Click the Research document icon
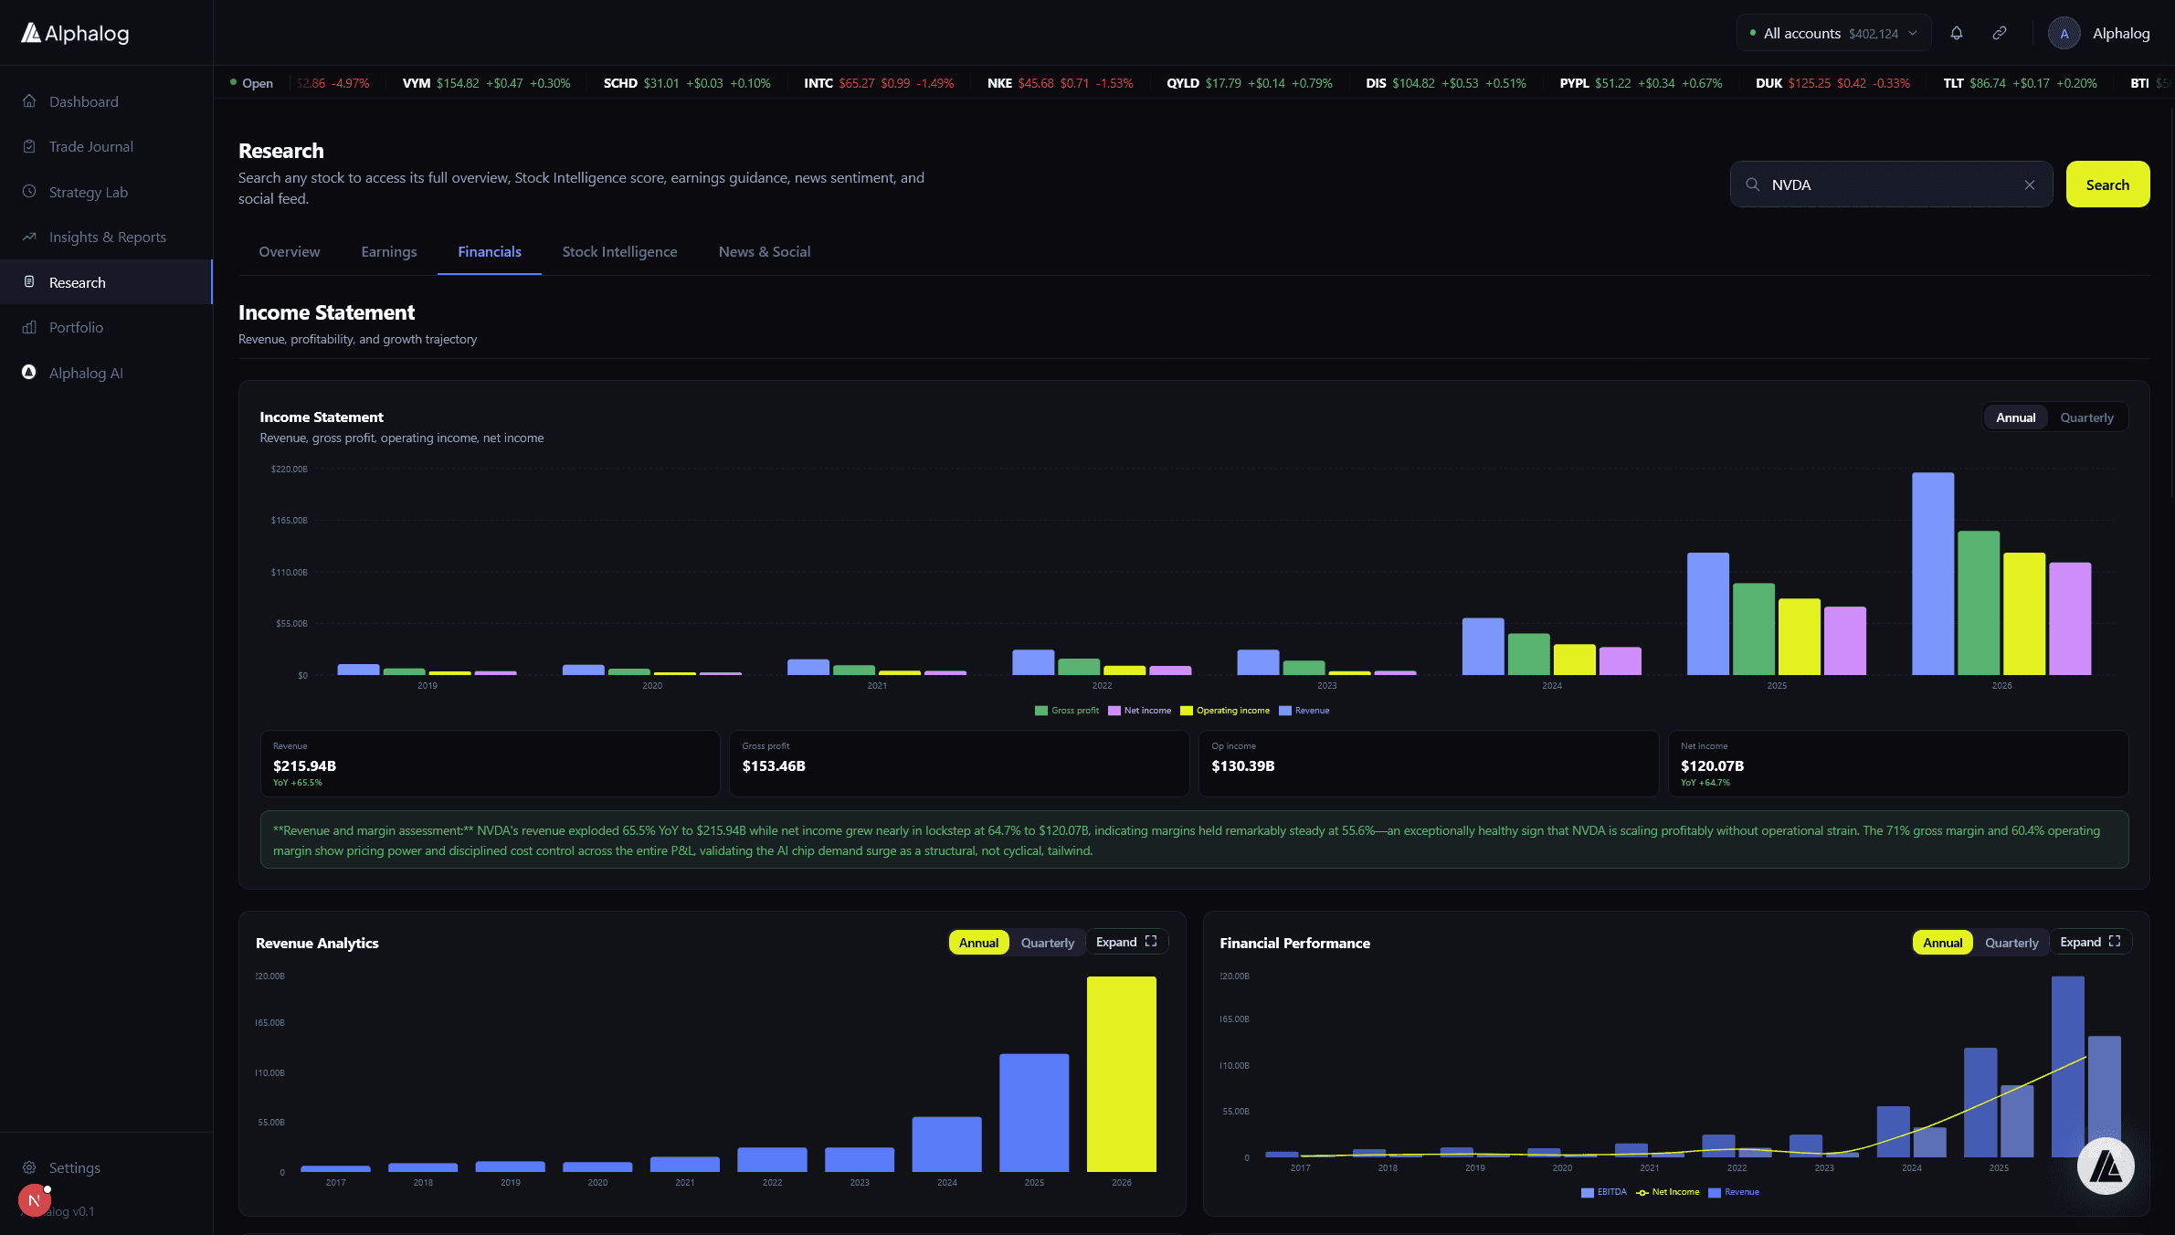 (x=29, y=282)
